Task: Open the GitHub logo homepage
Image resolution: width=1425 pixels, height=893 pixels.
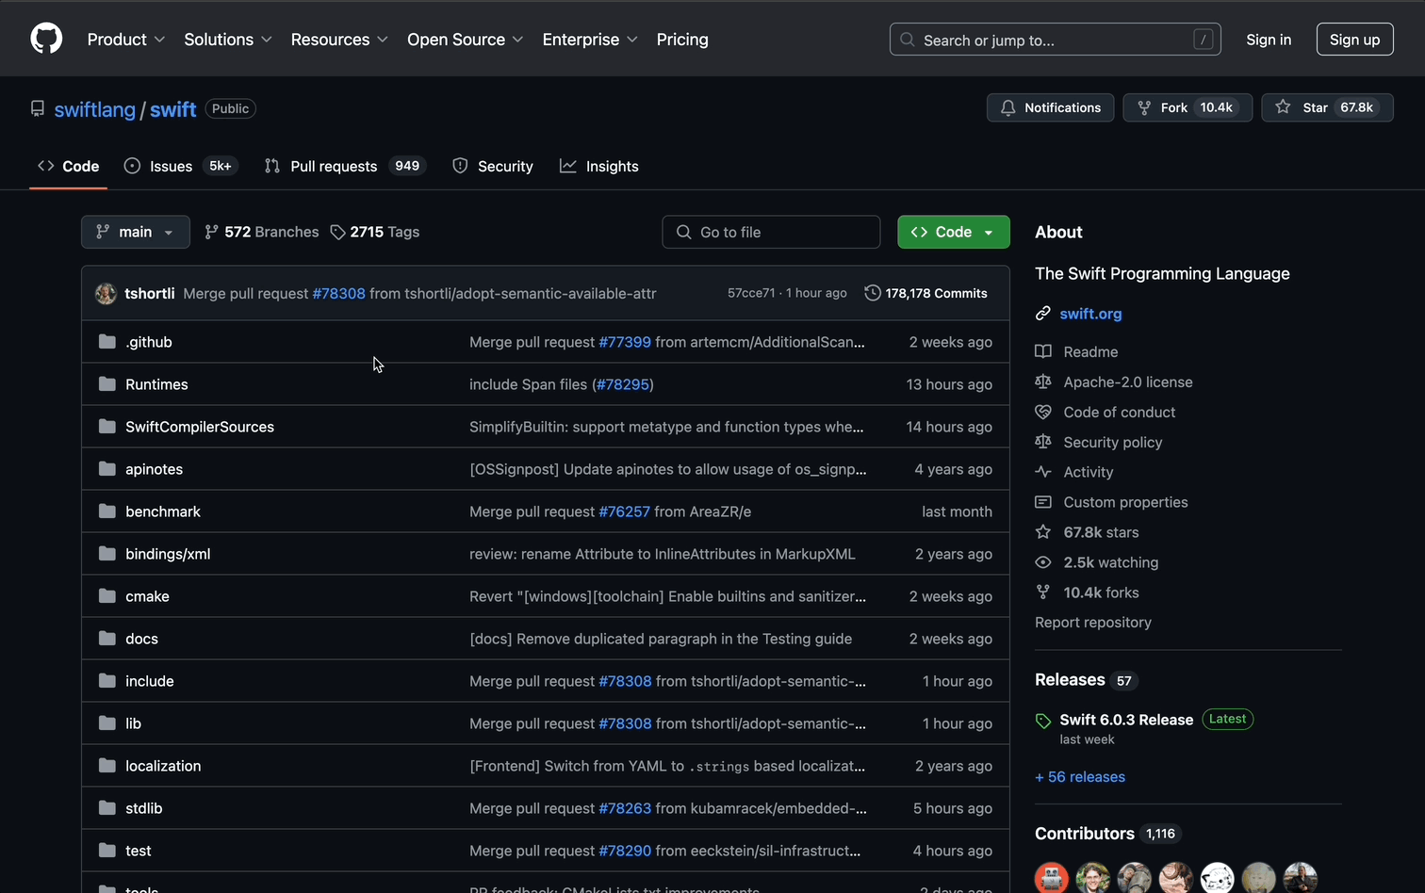Action: click(46, 39)
